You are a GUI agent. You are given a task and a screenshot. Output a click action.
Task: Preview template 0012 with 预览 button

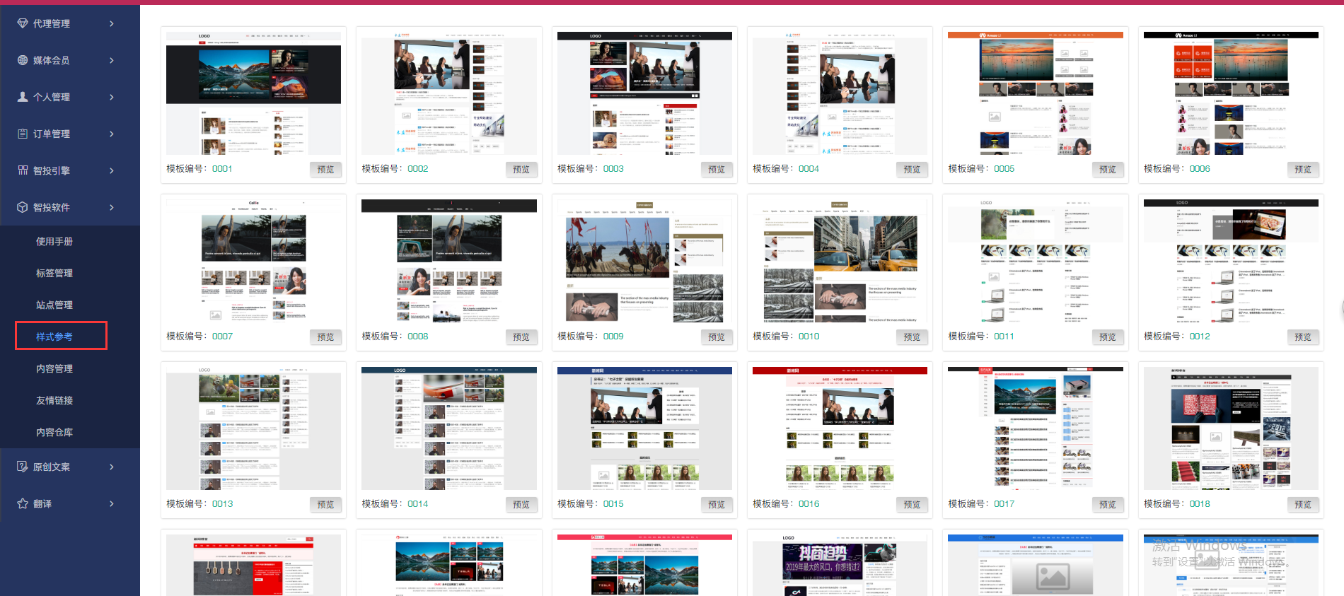[x=1303, y=337]
